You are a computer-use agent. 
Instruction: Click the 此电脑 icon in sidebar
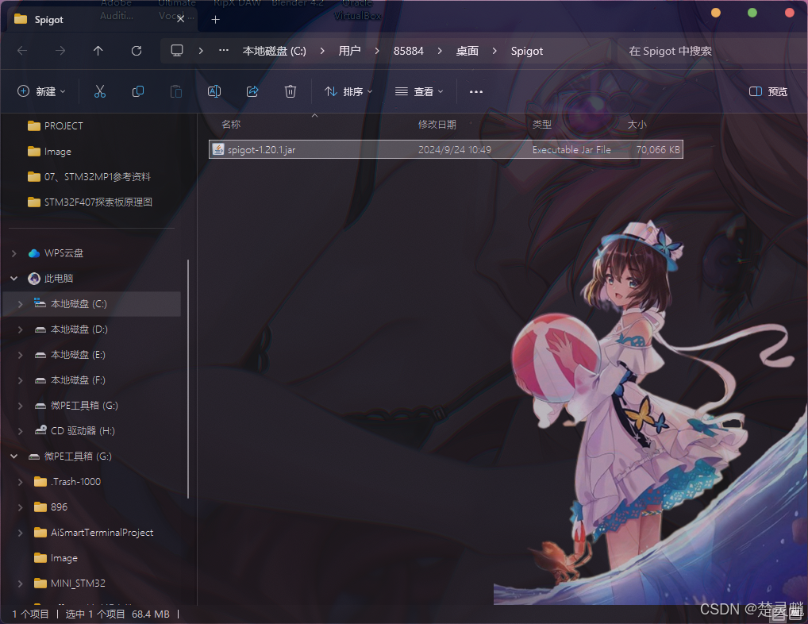(x=34, y=278)
